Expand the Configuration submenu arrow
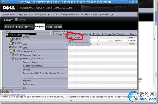 coord(66,52)
